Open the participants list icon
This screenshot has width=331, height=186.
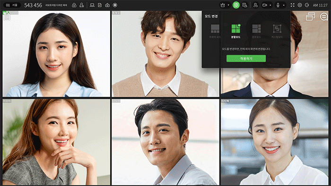tap(255, 5)
